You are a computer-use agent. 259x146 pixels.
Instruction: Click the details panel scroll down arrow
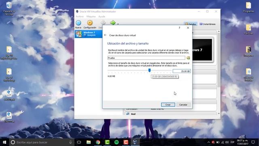point(219,114)
